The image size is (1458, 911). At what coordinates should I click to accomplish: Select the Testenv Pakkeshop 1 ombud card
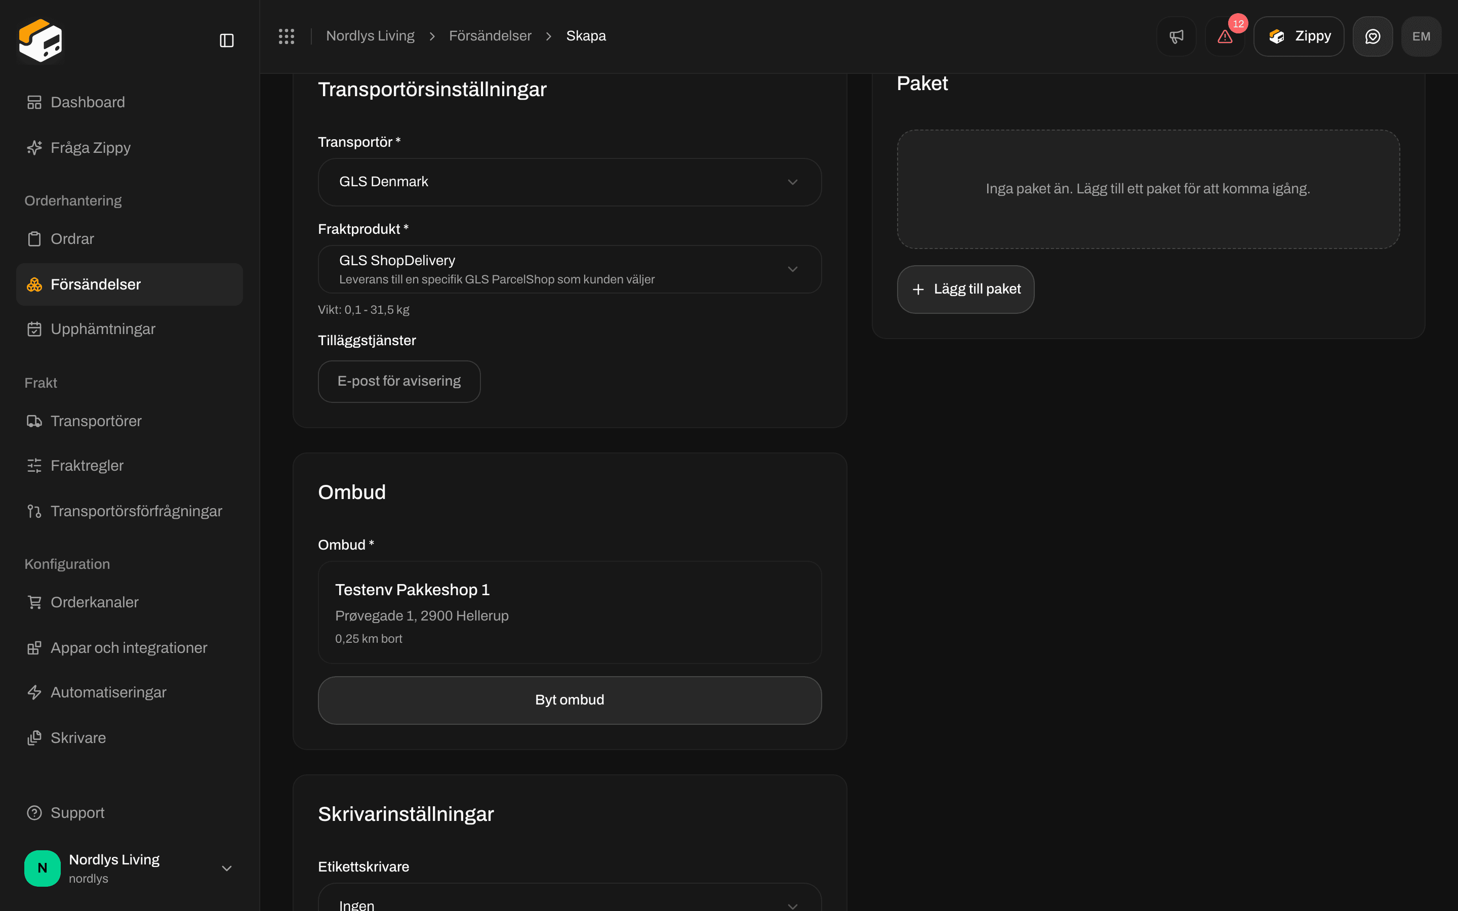click(570, 612)
